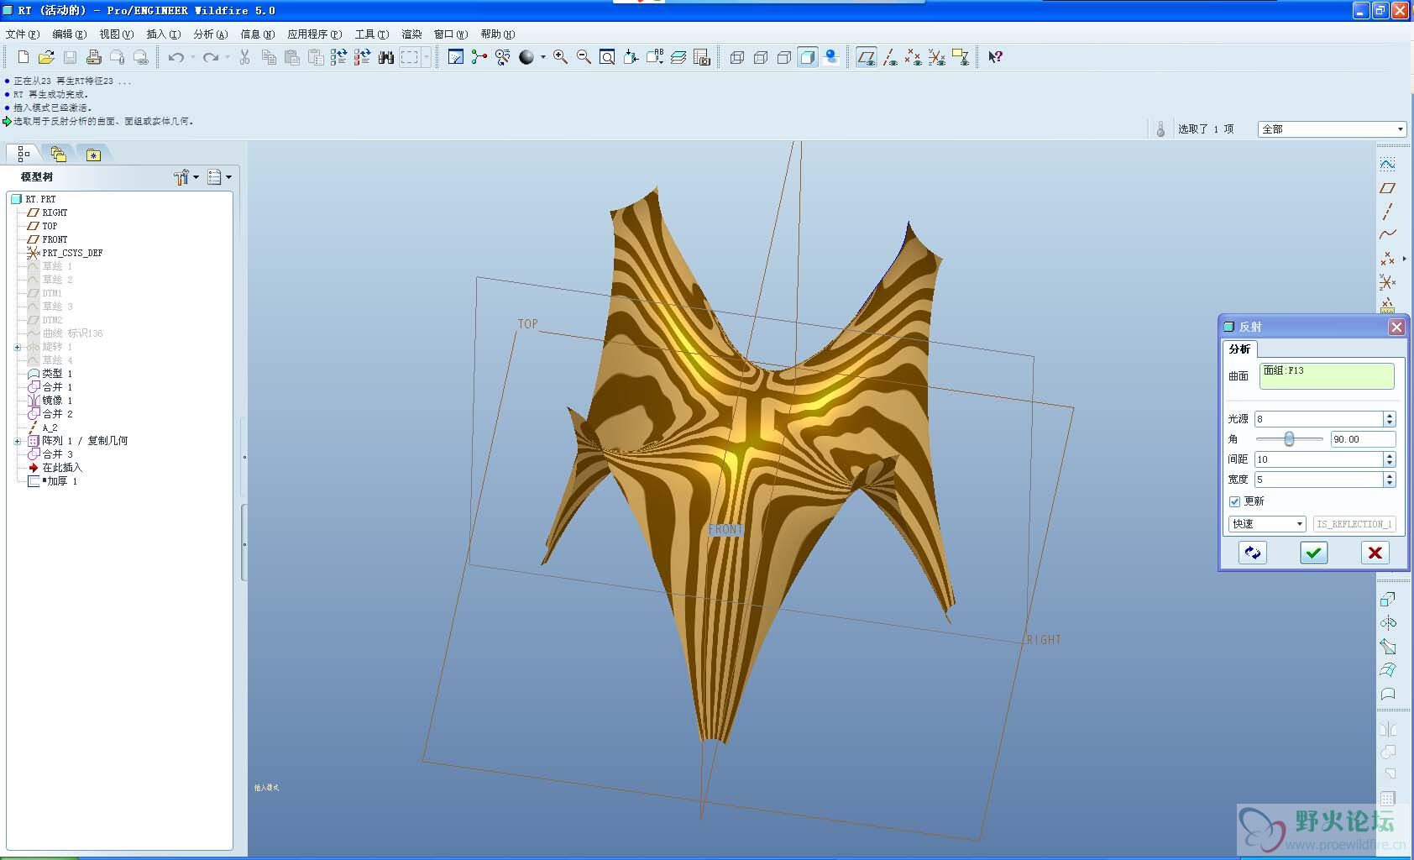The height and width of the screenshot is (860, 1414).
Task: Toggle datum points display
Action: pyautogui.click(x=914, y=57)
